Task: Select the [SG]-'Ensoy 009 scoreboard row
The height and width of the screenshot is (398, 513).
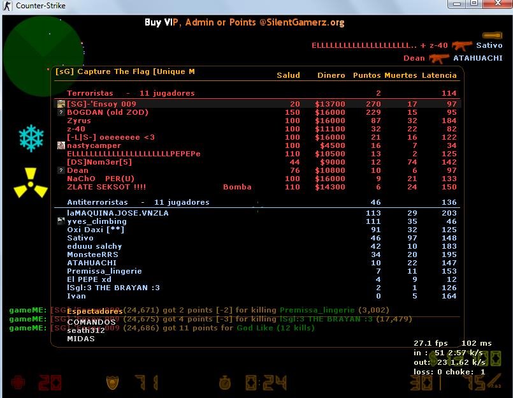Action: tap(257, 104)
